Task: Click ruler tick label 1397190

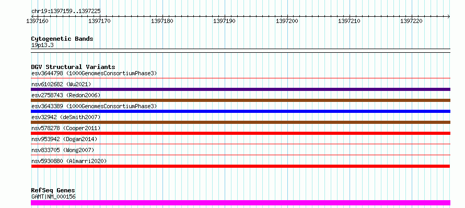Action: point(225,21)
